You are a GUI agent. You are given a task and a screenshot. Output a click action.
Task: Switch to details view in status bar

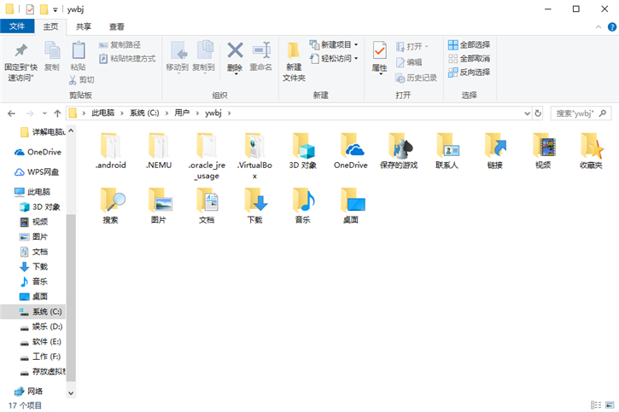point(598,404)
